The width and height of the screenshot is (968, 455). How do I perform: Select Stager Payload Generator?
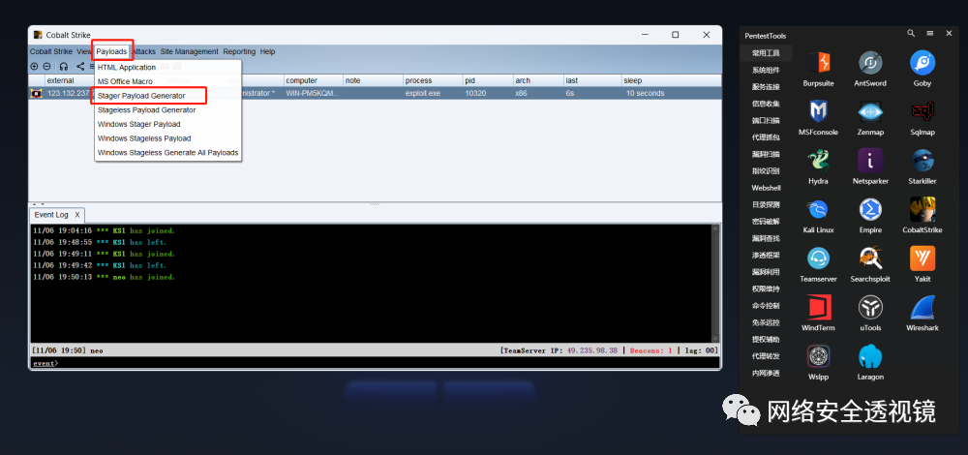[167, 96]
